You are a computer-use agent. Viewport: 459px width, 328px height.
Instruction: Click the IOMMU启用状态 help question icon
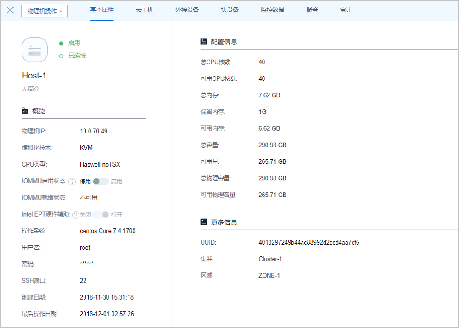pos(72,182)
